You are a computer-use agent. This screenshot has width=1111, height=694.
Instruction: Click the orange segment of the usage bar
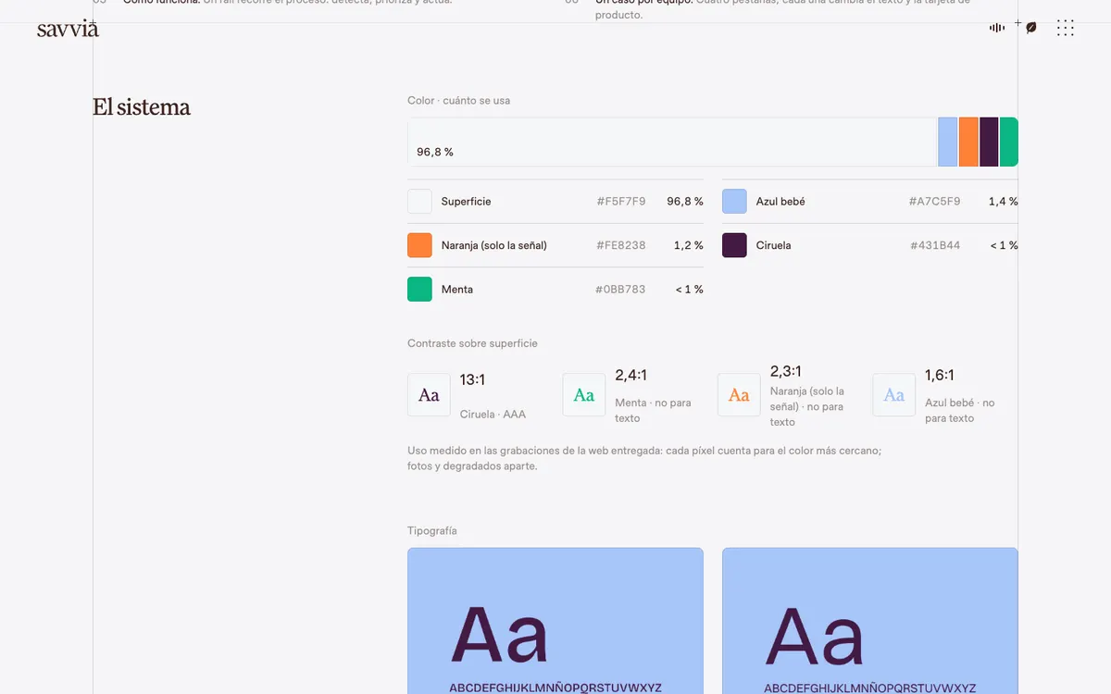point(968,143)
